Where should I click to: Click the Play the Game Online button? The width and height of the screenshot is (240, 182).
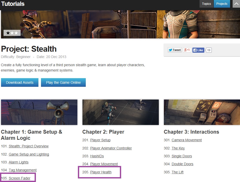pos(63,82)
